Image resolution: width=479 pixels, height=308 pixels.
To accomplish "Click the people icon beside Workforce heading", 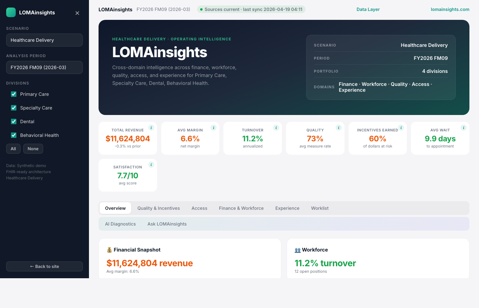I will tap(298, 250).
